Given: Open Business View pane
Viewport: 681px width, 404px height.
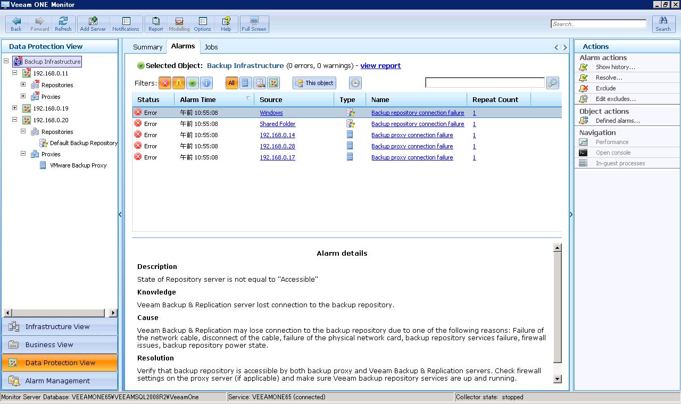Looking at the screenshot, I should click(x=60, y=344).
